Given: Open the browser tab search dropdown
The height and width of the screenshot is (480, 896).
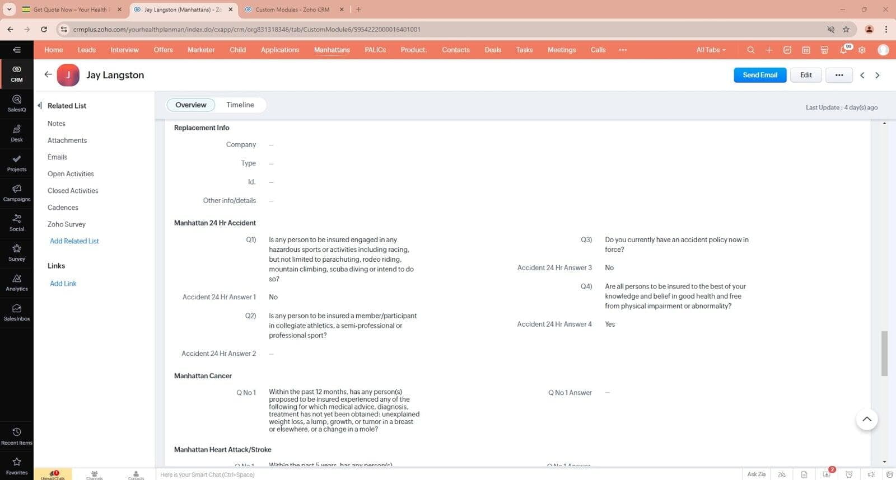Looking at the screenshot, I should point(10,10).
